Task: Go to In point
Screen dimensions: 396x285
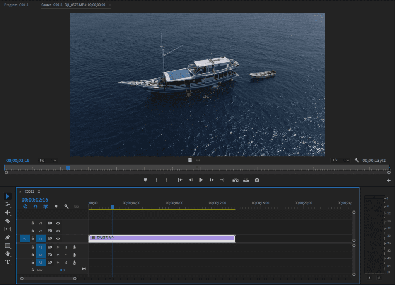Action: click(x=180, y=180)
